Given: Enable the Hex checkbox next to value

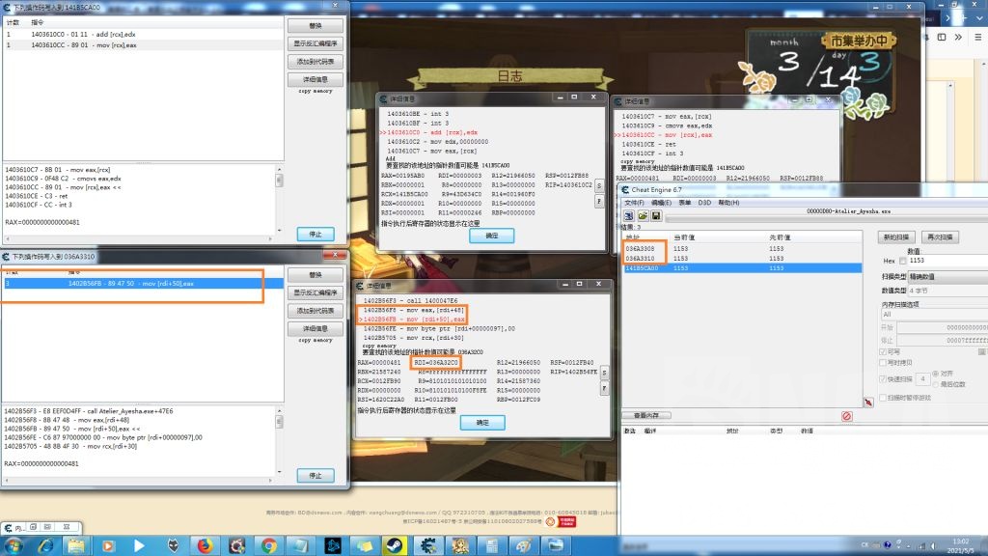Looking at the screenshot, I should (x=901, y=260).
